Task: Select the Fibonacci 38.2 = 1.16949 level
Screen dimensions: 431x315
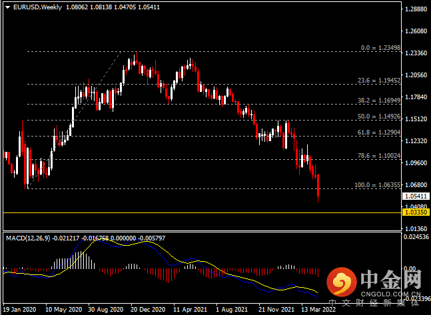Action: [x=379, y=101]
